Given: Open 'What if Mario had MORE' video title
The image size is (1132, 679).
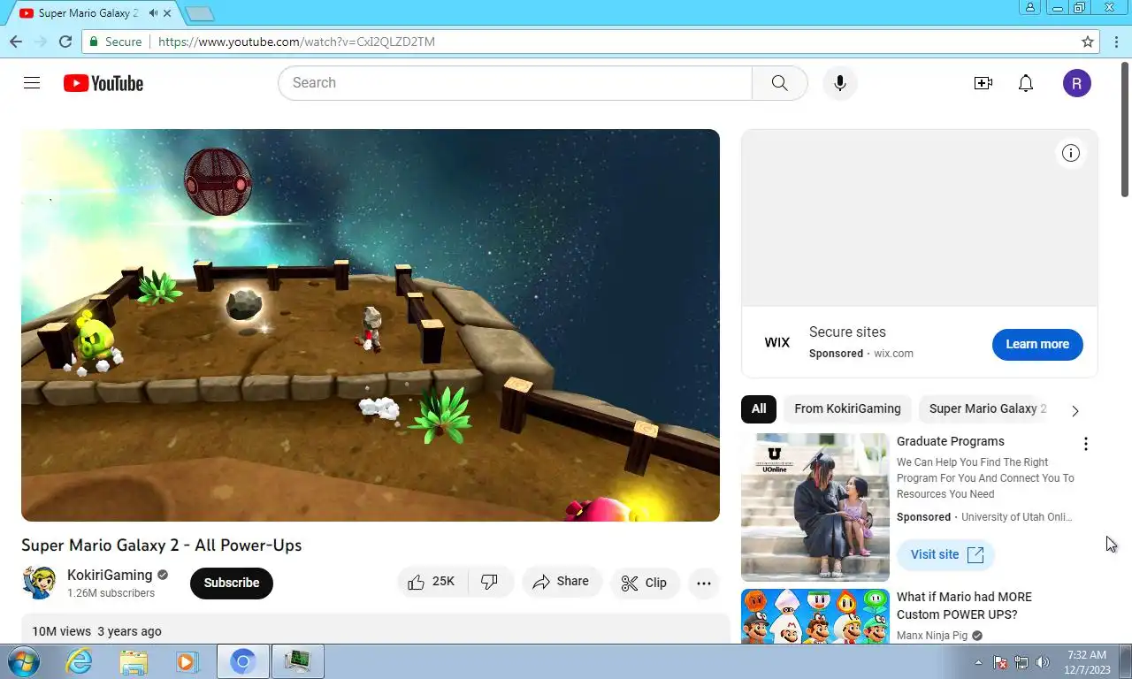Looking at the screenshot, I should (964, 606).
